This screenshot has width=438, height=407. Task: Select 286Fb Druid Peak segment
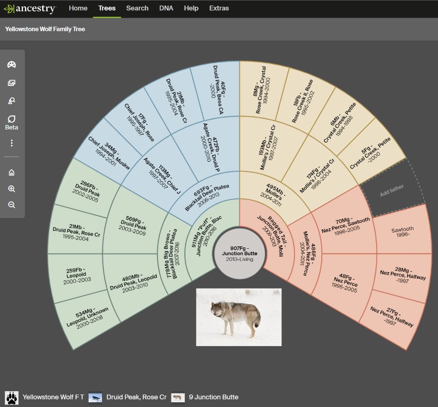87,191
